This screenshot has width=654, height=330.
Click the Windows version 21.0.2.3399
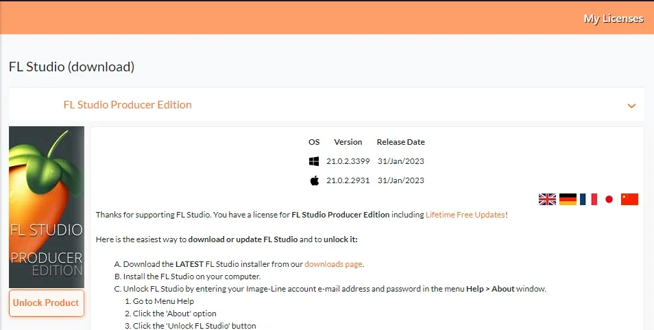[x=348, y=161]
